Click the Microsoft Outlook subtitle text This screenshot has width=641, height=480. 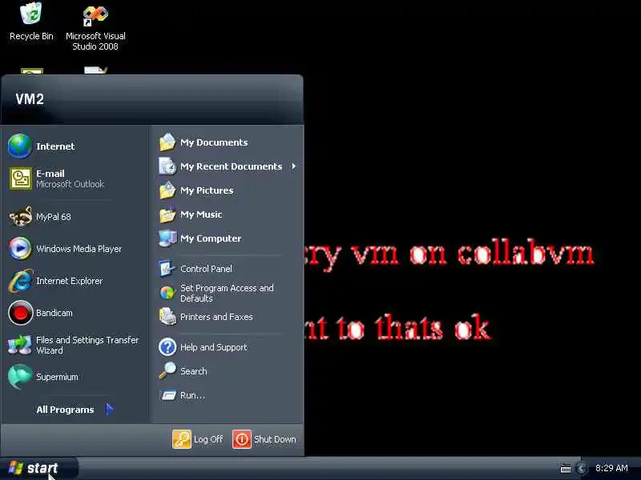(x=70, y=184)
